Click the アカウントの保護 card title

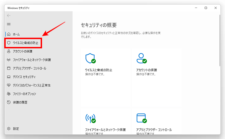(x=147, y=70)
